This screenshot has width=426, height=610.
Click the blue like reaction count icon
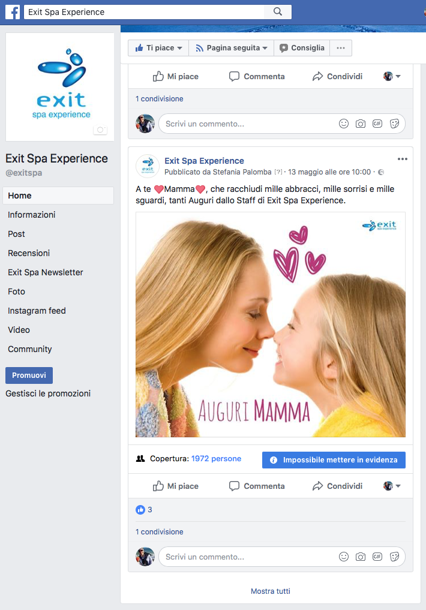point(140,510)
